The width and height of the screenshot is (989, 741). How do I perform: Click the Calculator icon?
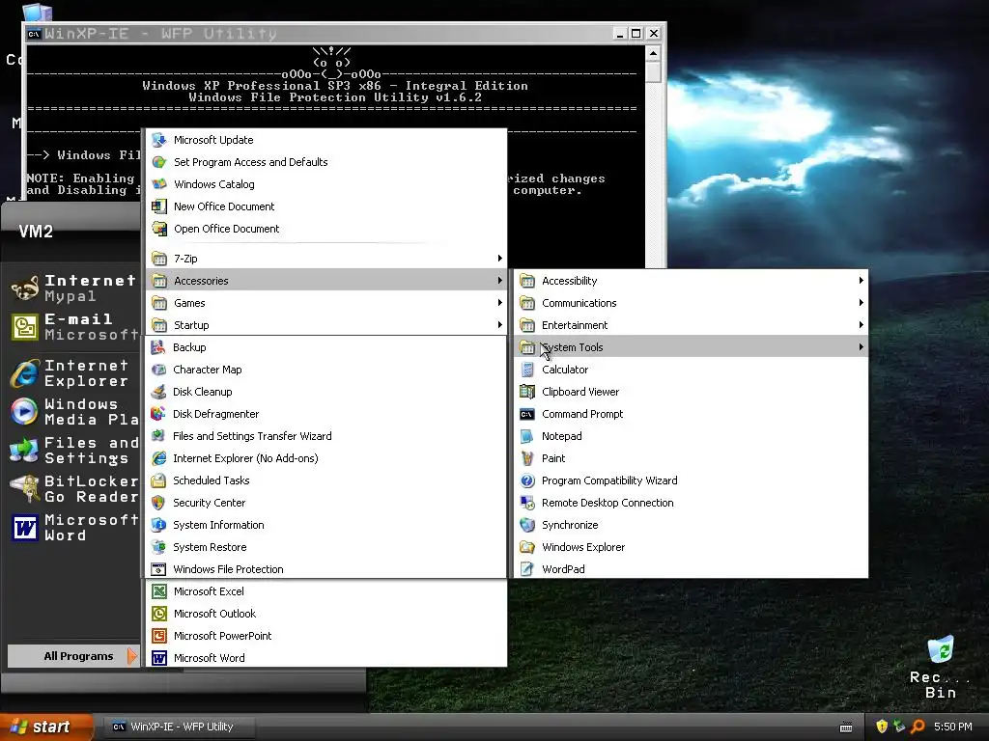527,370
